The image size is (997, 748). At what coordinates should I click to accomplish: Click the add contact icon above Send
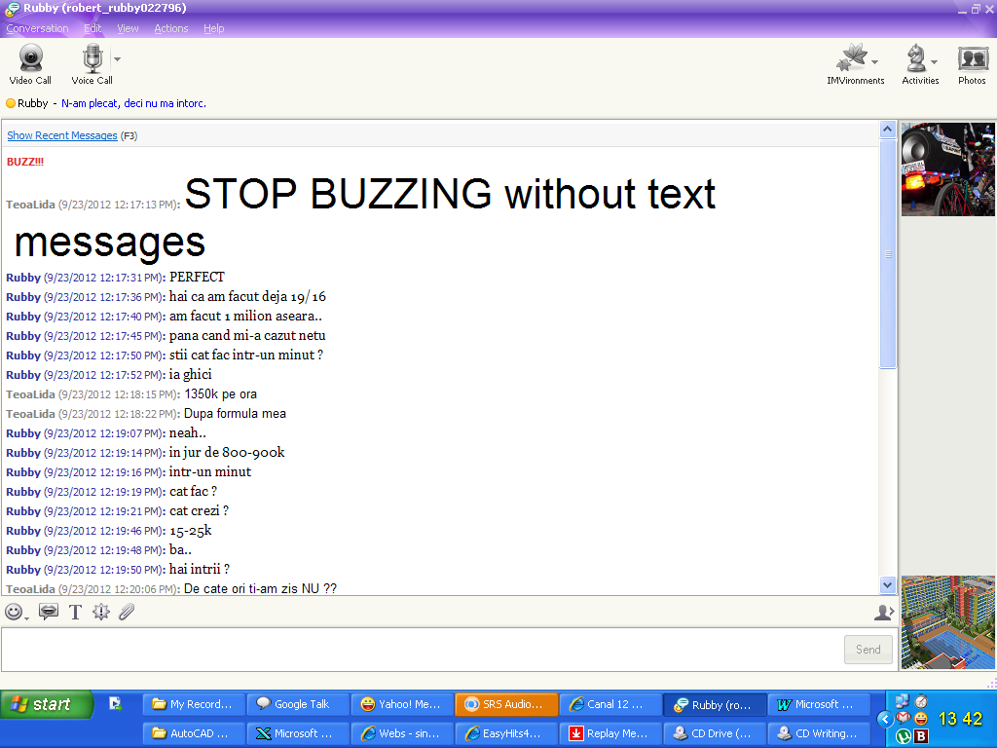pyautogui.click(x=883, y=612)
